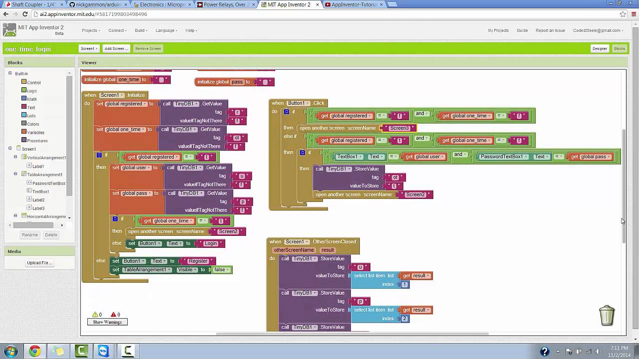Go back with the browser back arrow
639x359 pixels.
[x=6, y=14]
